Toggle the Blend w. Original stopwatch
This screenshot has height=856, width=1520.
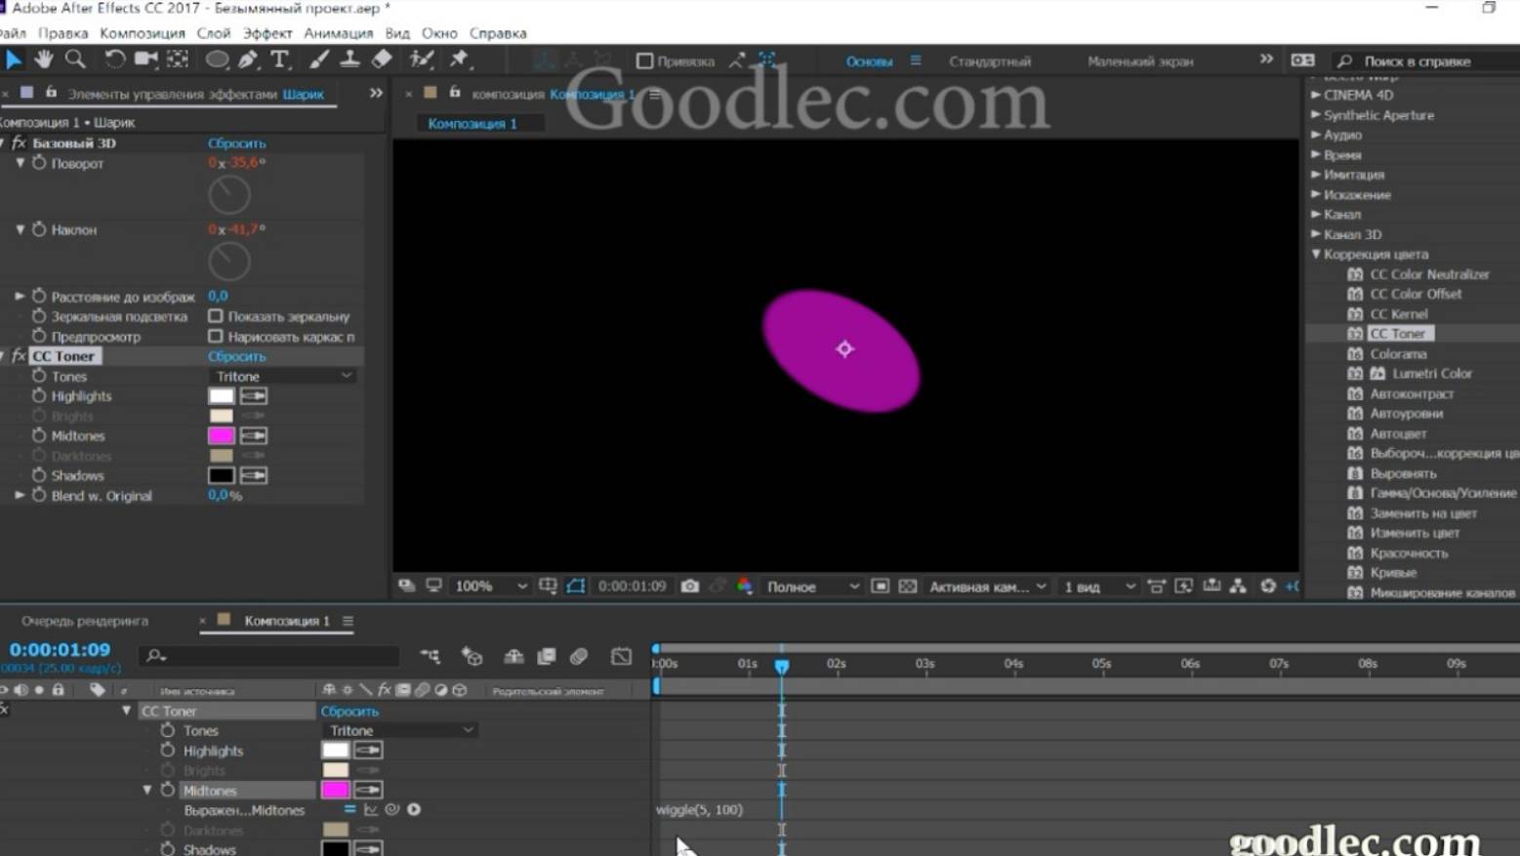click(x=39, y=495)
